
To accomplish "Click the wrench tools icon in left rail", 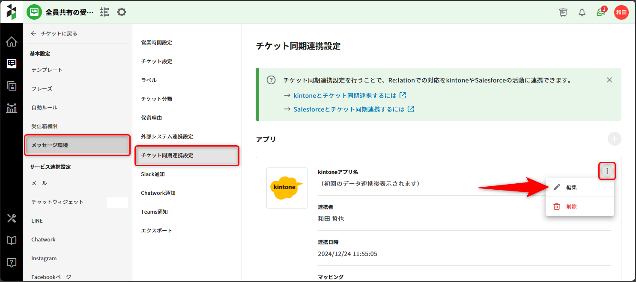I will tap(12, 218).
